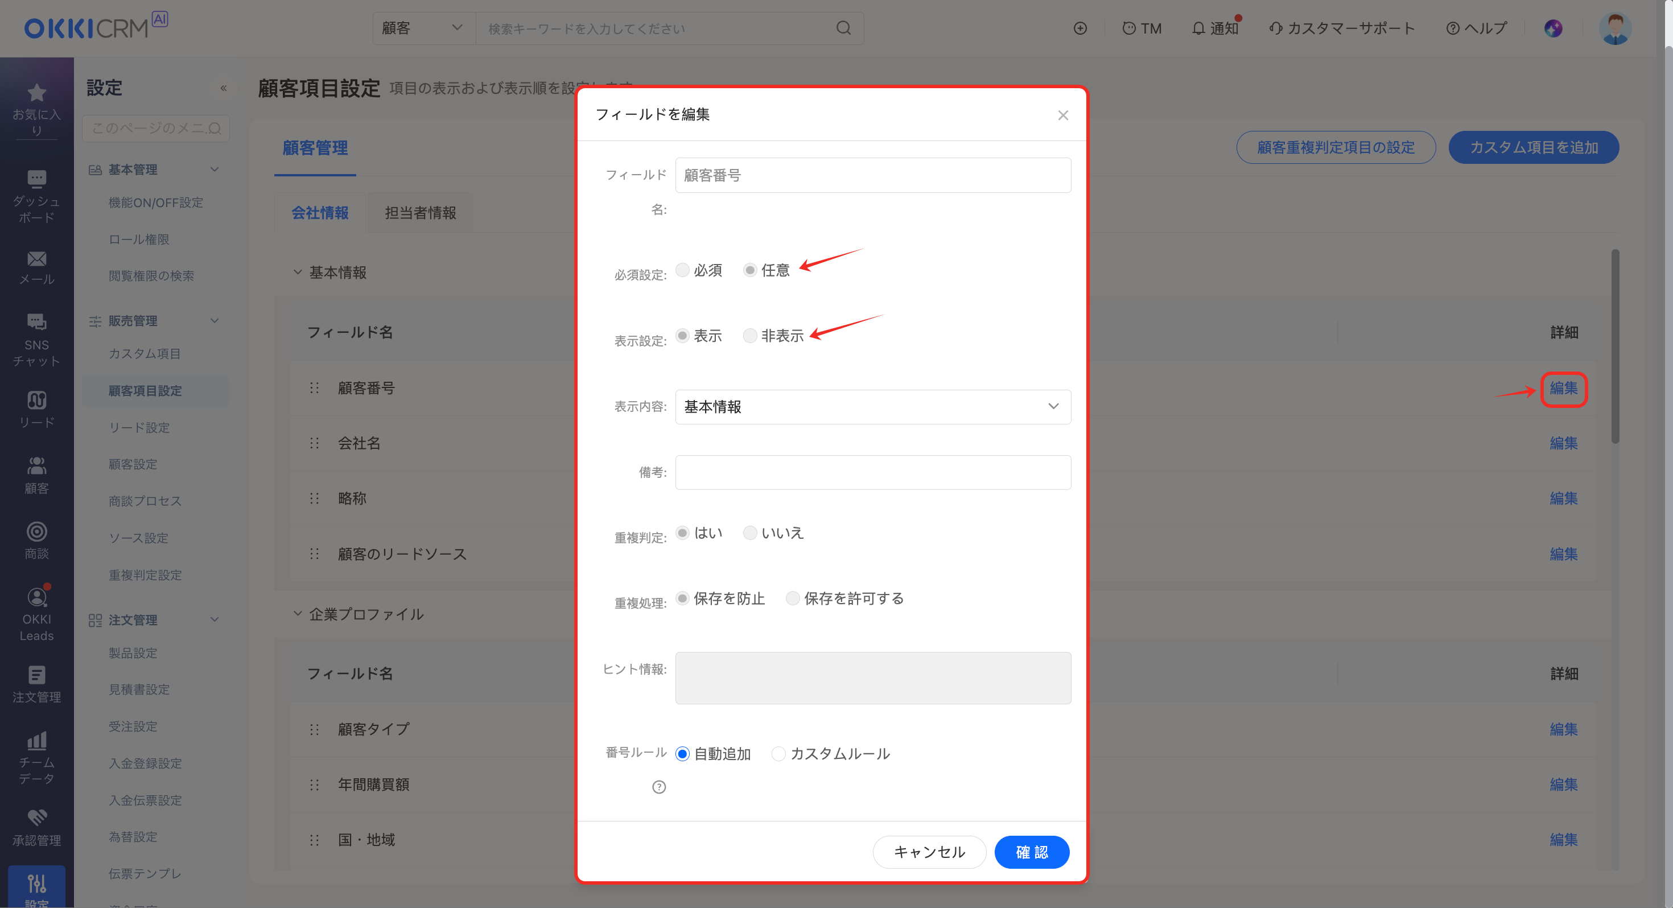Open the 表示内容 基本情報 dropdown
1673x908 pixels.
pos(873,407)
